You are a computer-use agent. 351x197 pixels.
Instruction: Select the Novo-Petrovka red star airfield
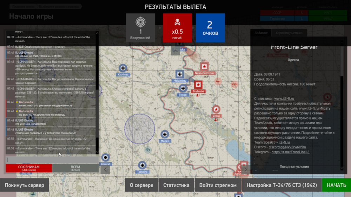(x=204, y=67)
